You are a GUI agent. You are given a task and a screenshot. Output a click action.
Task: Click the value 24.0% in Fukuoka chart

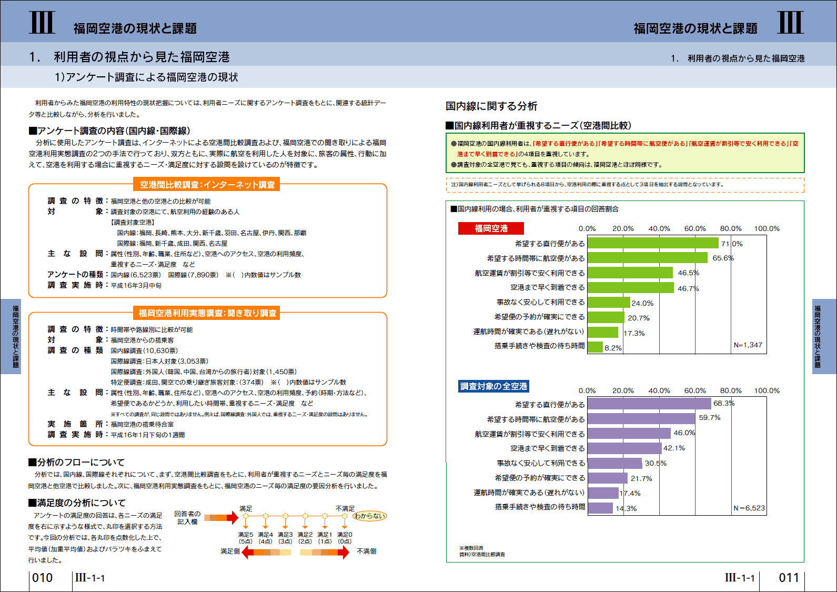pos(642,303)
